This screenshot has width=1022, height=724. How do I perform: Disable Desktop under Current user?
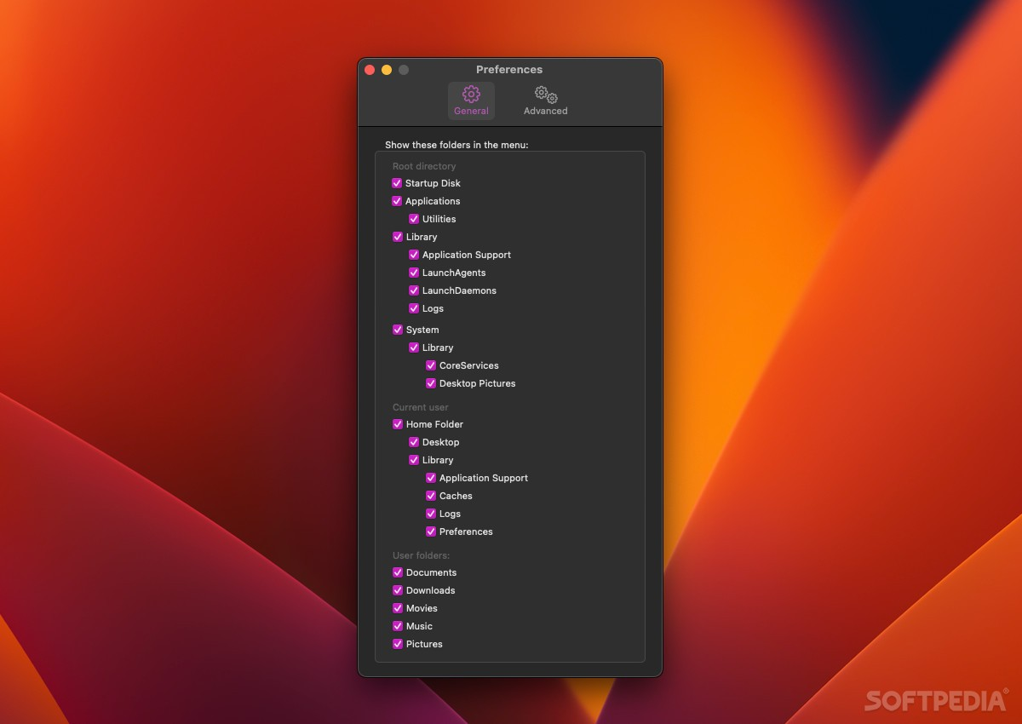pos(414,442)
